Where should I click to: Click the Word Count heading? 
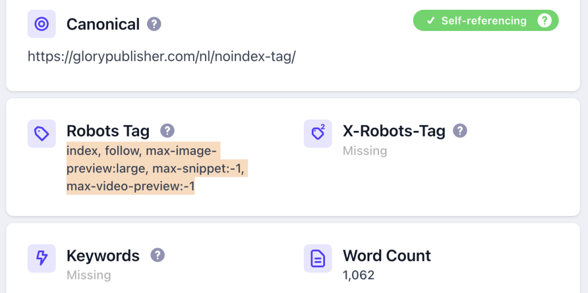point(387,256)
